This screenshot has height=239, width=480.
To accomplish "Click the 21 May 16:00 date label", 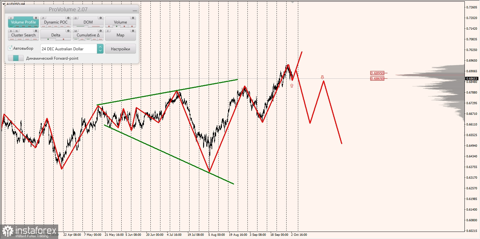I will 114,235.
